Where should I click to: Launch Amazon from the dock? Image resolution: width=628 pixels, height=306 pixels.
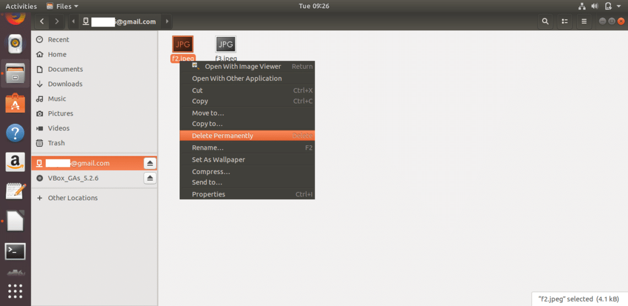[x=15, y=162]
